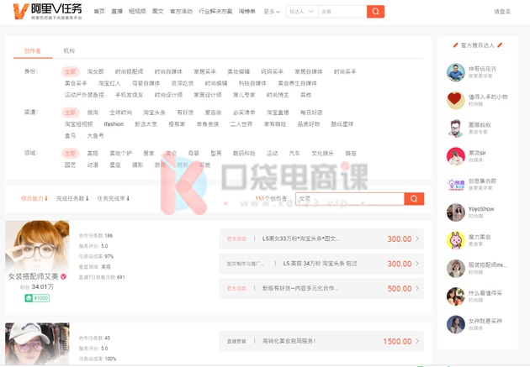The width and height of the screenshot is (530, 367).
Task: Click arrow on L5 美搭 34万粉 task row
Action: [x=417, y=264]
